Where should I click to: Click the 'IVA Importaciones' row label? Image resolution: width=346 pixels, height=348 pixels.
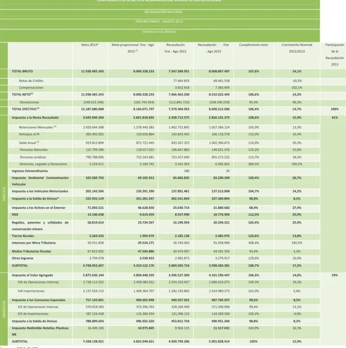pyautogui.click(x=31, y=291)
